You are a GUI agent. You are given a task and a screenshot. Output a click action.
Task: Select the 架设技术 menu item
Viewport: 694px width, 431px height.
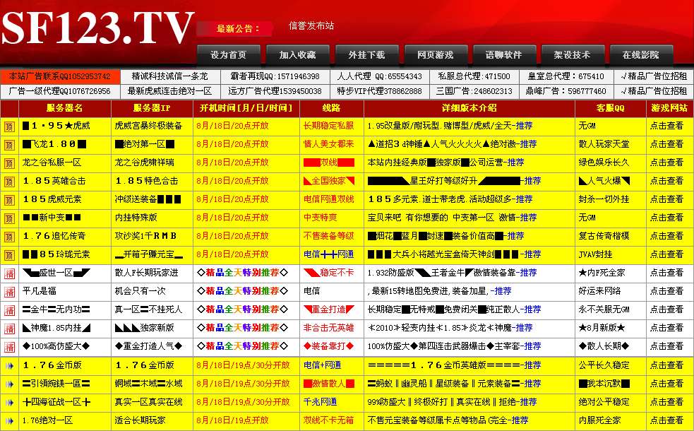pyautogui.click(x=571, y=55)
